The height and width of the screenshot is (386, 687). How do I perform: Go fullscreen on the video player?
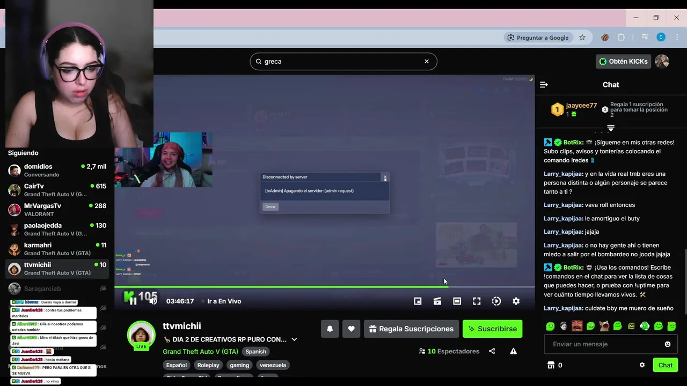(477, 301)
